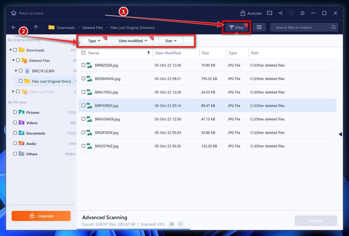The height and width of the screenshot is (236, 349).
Task: Go up one folder level
Action: (x=36, y=27)
